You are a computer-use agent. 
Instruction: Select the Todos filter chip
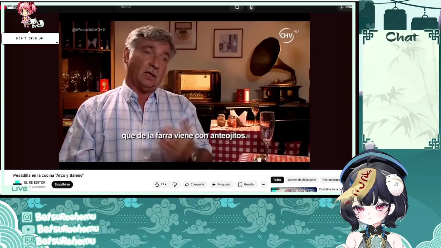point(277,180)
